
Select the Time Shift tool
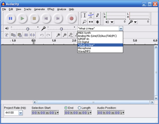[x=91, y=22]
